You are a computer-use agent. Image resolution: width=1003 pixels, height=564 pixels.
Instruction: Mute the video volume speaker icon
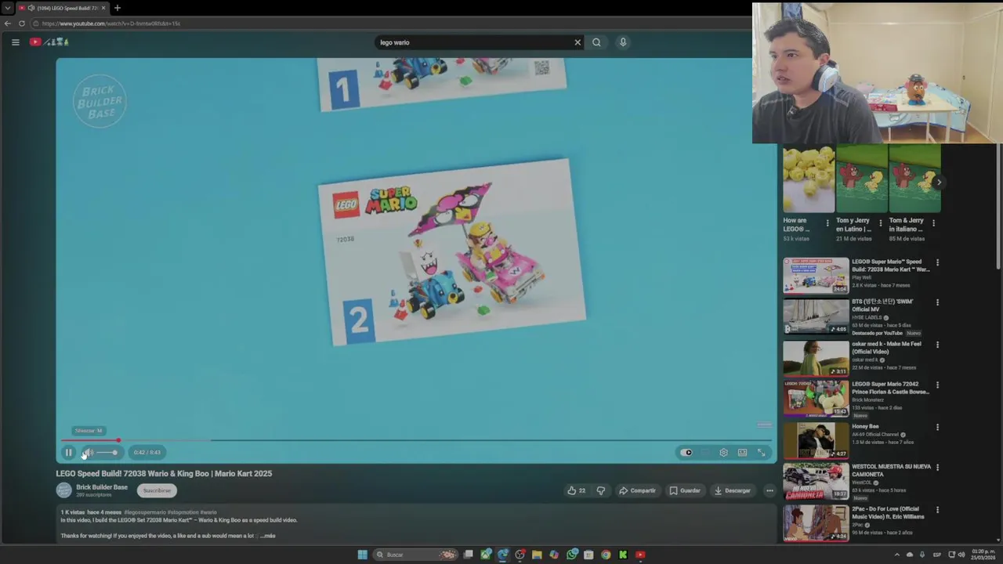click(88, 452)
